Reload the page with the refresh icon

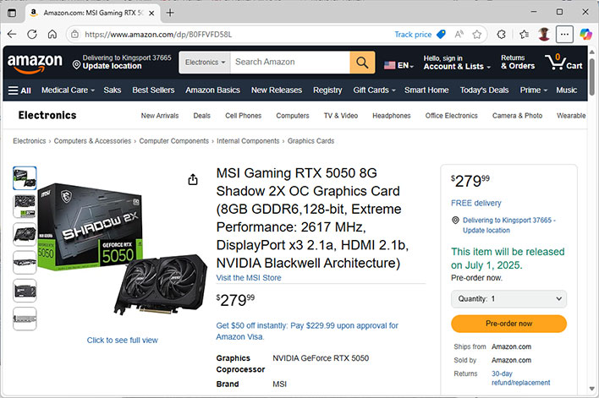click(32, 35)
